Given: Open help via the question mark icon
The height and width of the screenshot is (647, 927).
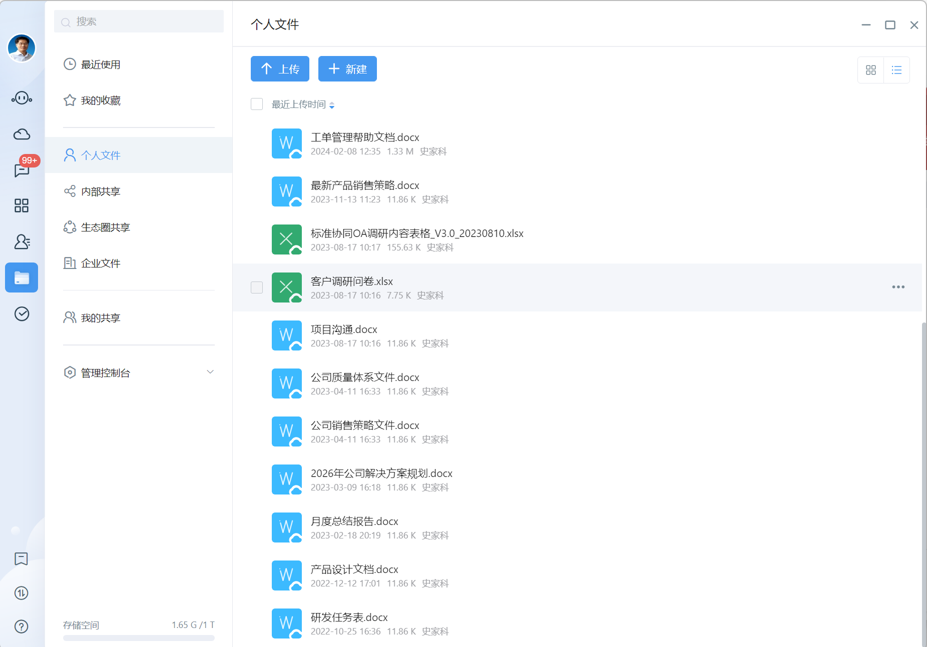Looking at the screenshot, I should [x=21, y=626].
